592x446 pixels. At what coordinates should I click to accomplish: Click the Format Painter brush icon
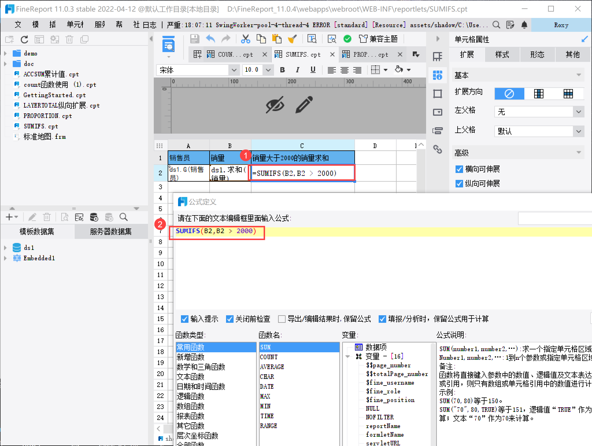[292, 39]
